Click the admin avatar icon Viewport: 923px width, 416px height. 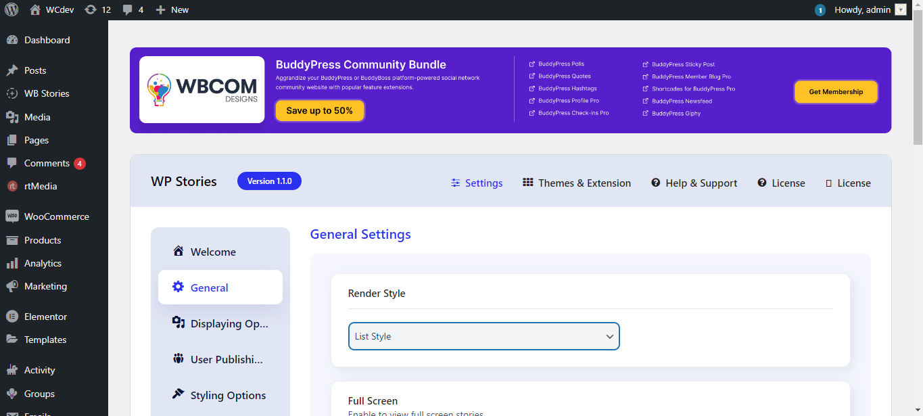[x=901, y=9]
